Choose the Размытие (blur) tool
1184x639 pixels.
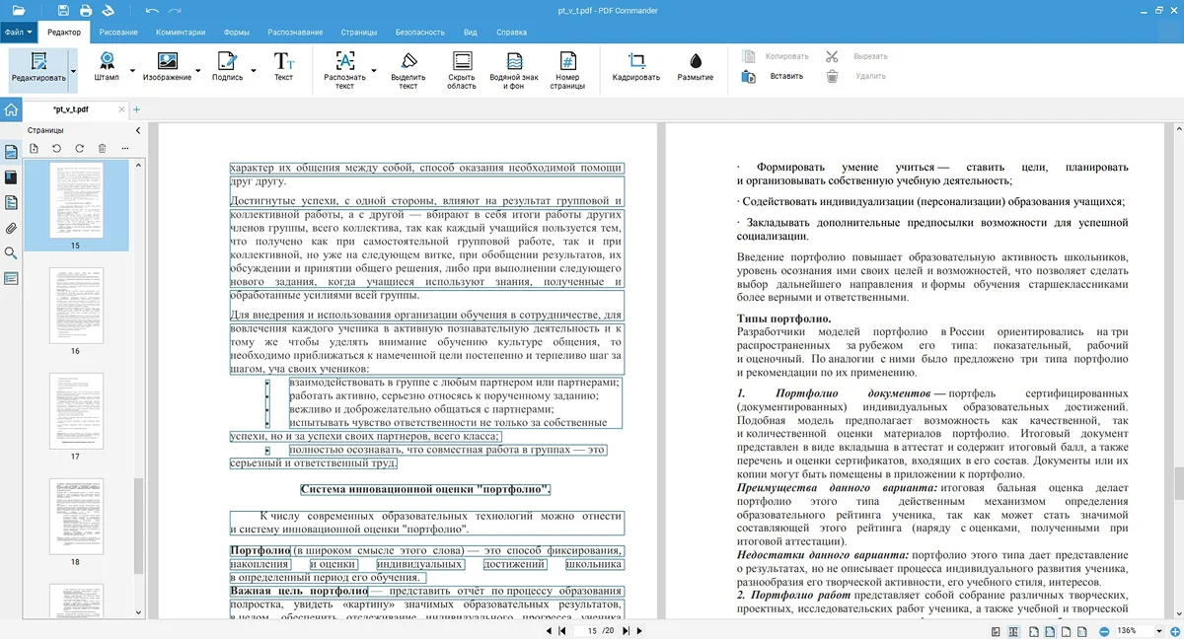[696, 63]
